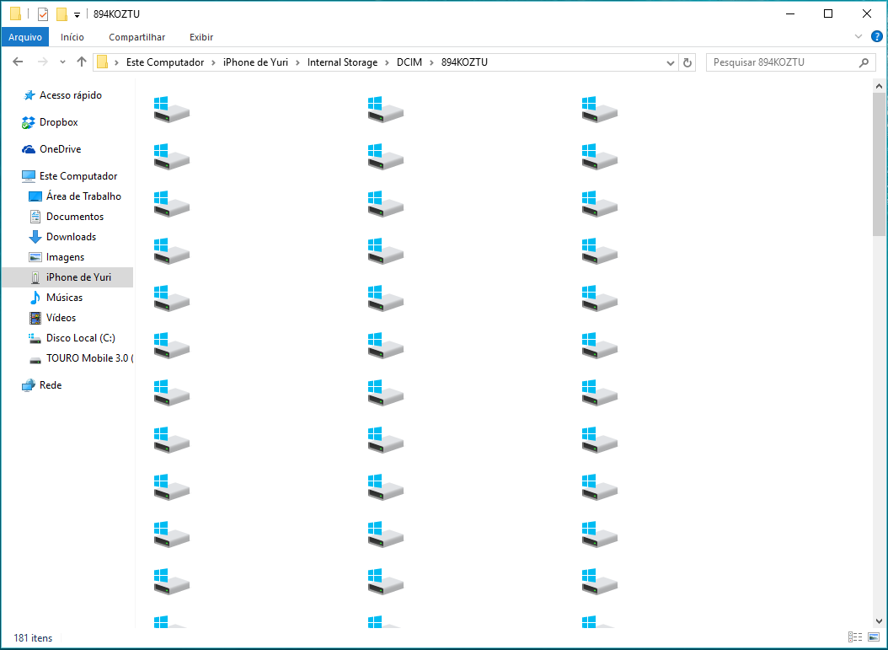Click the 894KOZTU breadcrumb segment
888x650 pixels.
point(464,62)
